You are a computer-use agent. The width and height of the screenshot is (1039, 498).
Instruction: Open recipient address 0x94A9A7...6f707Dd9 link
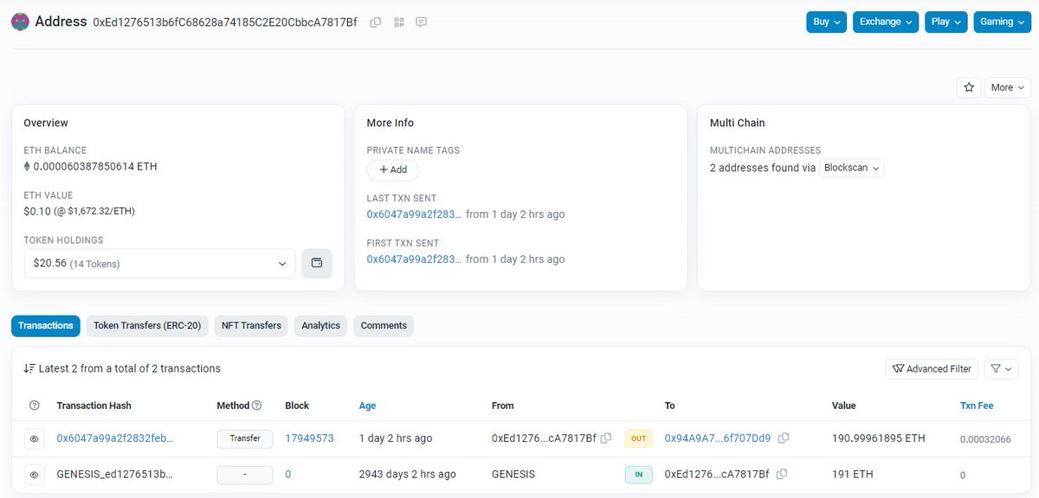pyautogui.click(x=718, y=438)
